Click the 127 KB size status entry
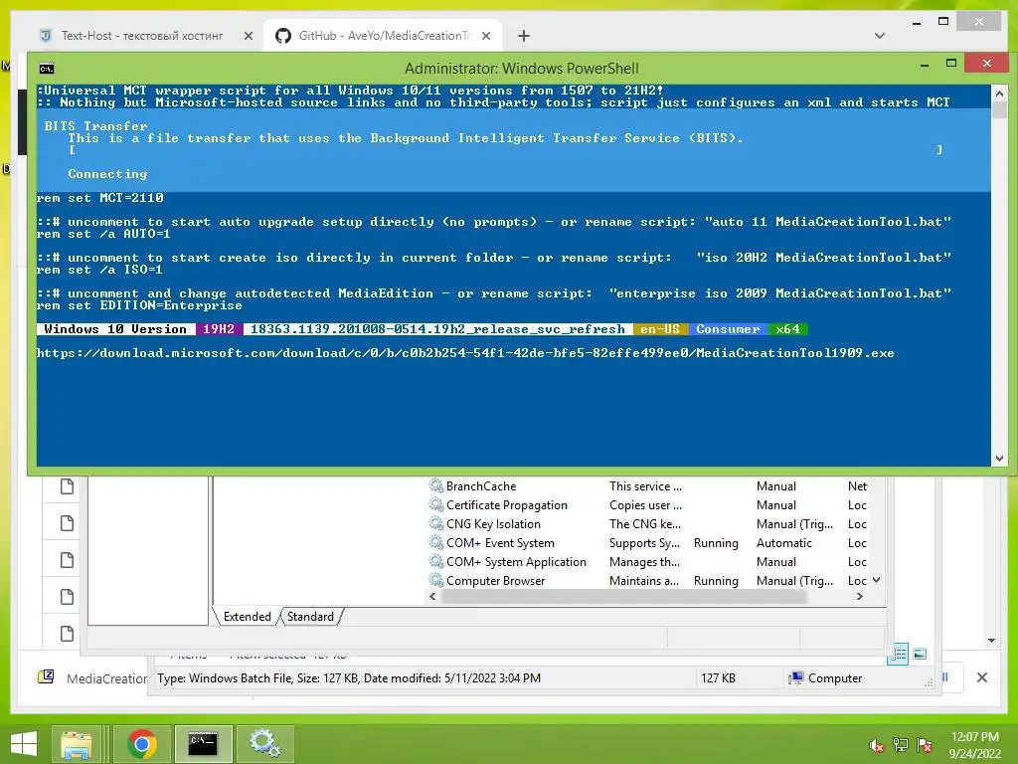1018x764 pixels. pyautogui.click(x=718, y=678)
